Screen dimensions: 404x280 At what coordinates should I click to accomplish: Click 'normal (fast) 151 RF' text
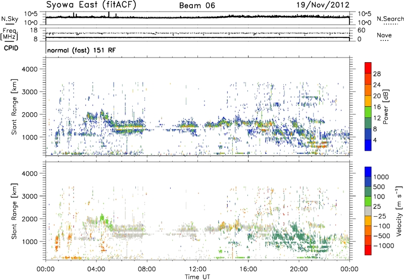coord(81,50)
